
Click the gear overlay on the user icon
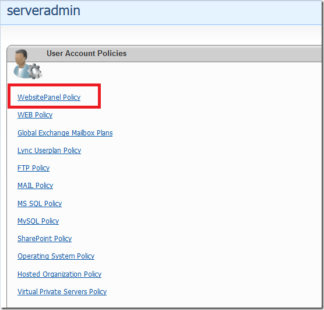click(x=34, y=71)
